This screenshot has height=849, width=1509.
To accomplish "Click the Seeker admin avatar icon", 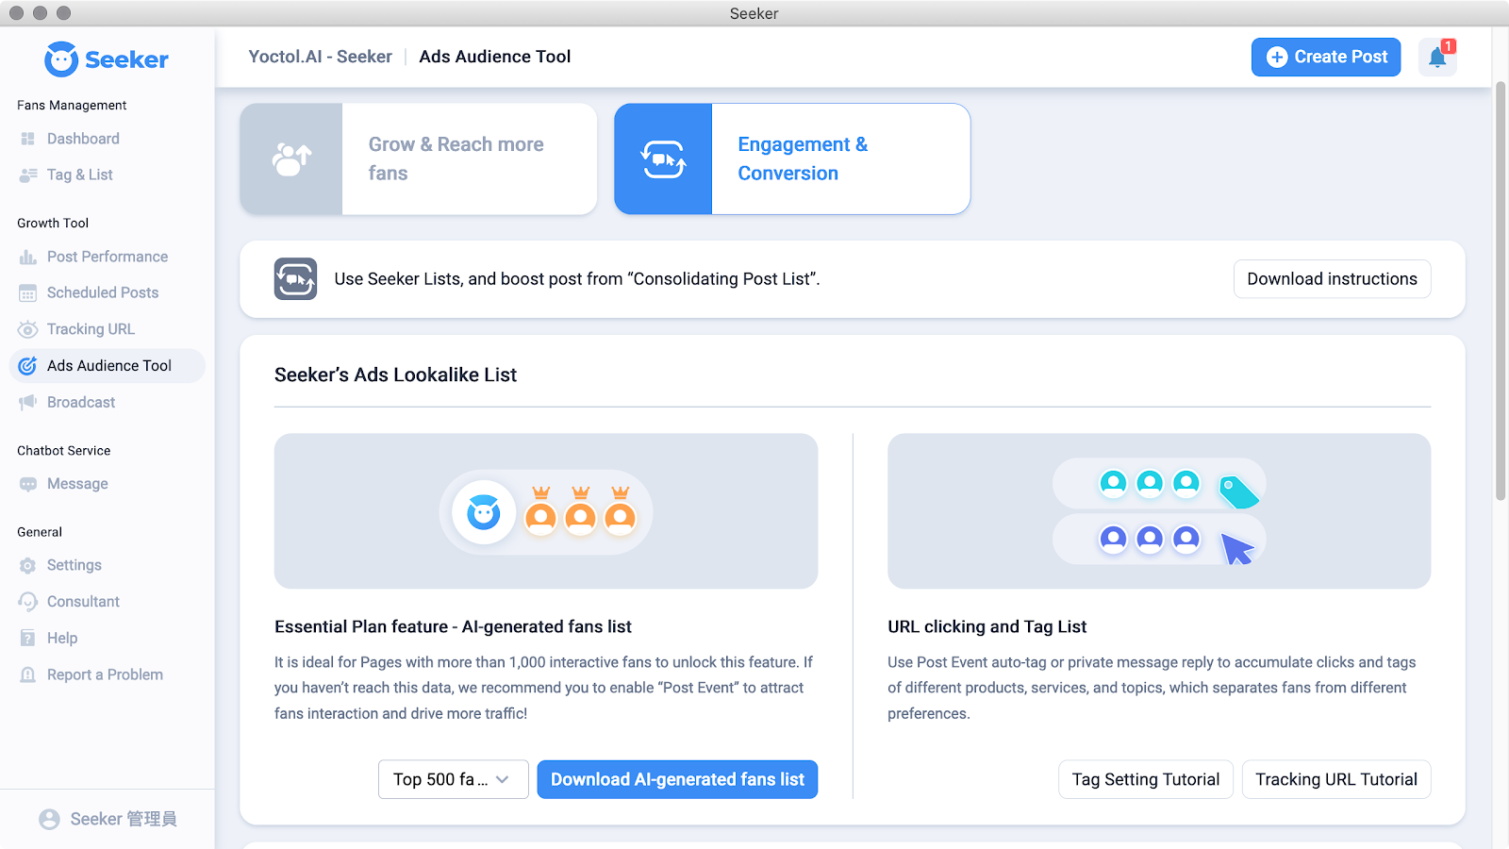I will (x=49, y=819).
